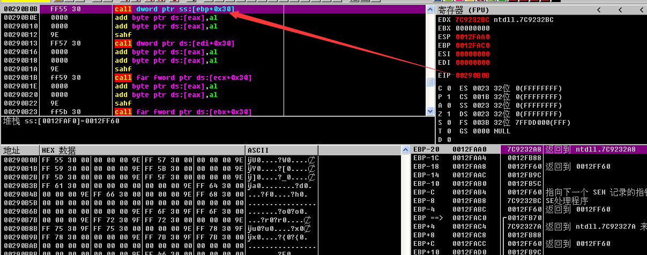Select the EIP register value 00290B0B
The image size is (647, 255).
coord(472,76)
